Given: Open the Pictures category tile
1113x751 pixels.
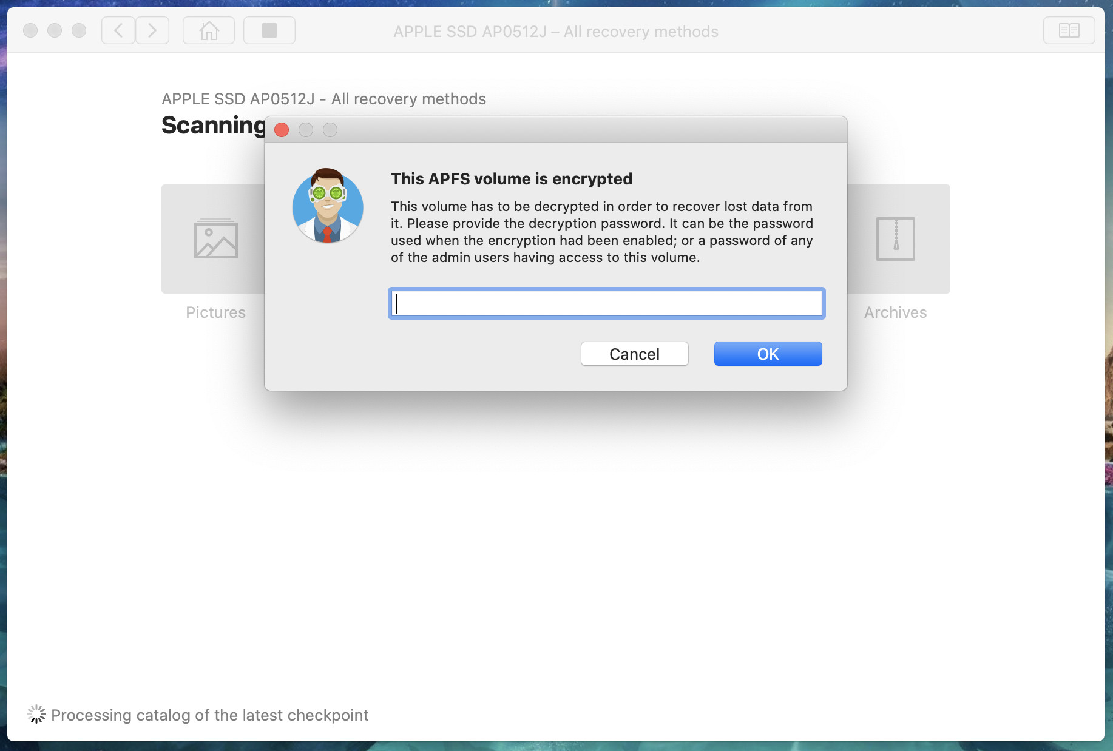Looking at the screenshot, I should point(213,239).
